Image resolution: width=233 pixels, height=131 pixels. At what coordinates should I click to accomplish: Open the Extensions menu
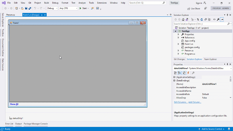coord(102,3)
